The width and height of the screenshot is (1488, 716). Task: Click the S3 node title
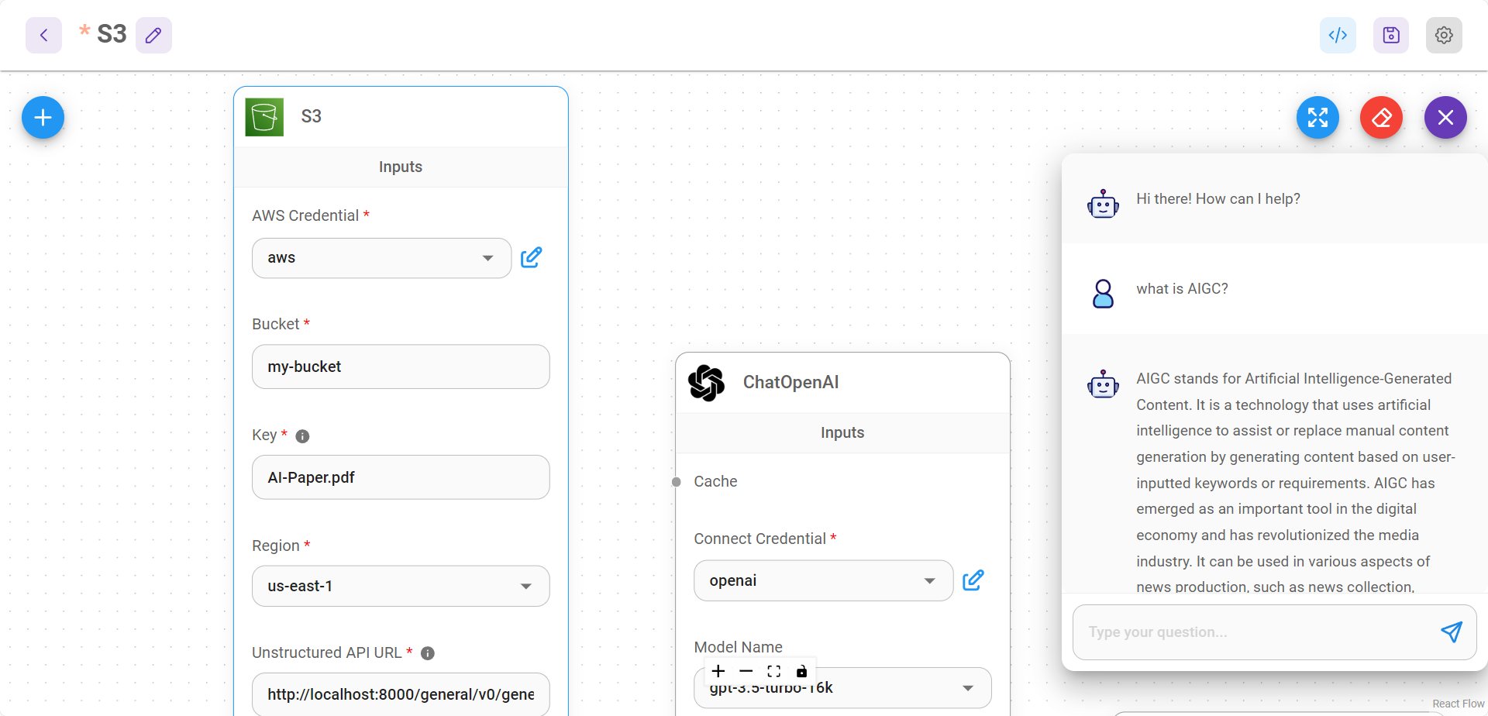[311, 116]
